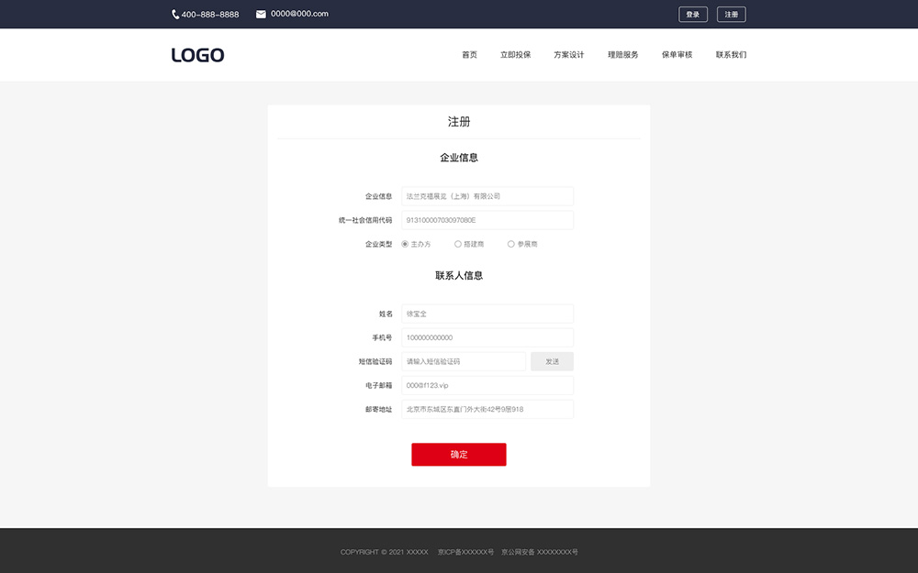Click the 统一社会信用代码 input field
The image size is (918, 573).
coord(487,220)
